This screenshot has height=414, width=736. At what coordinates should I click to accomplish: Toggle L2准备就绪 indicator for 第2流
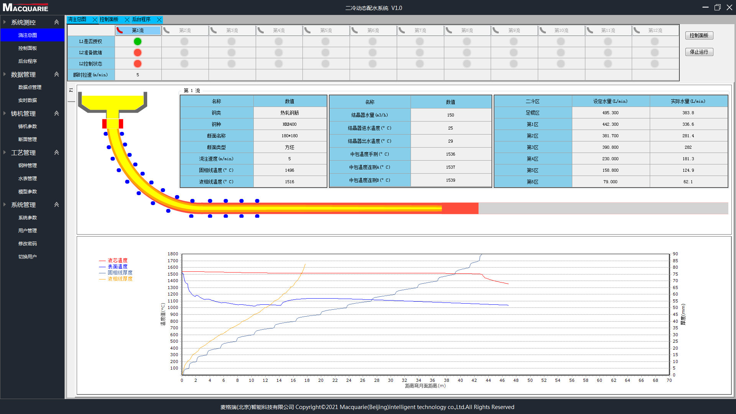tap(184, 53)
